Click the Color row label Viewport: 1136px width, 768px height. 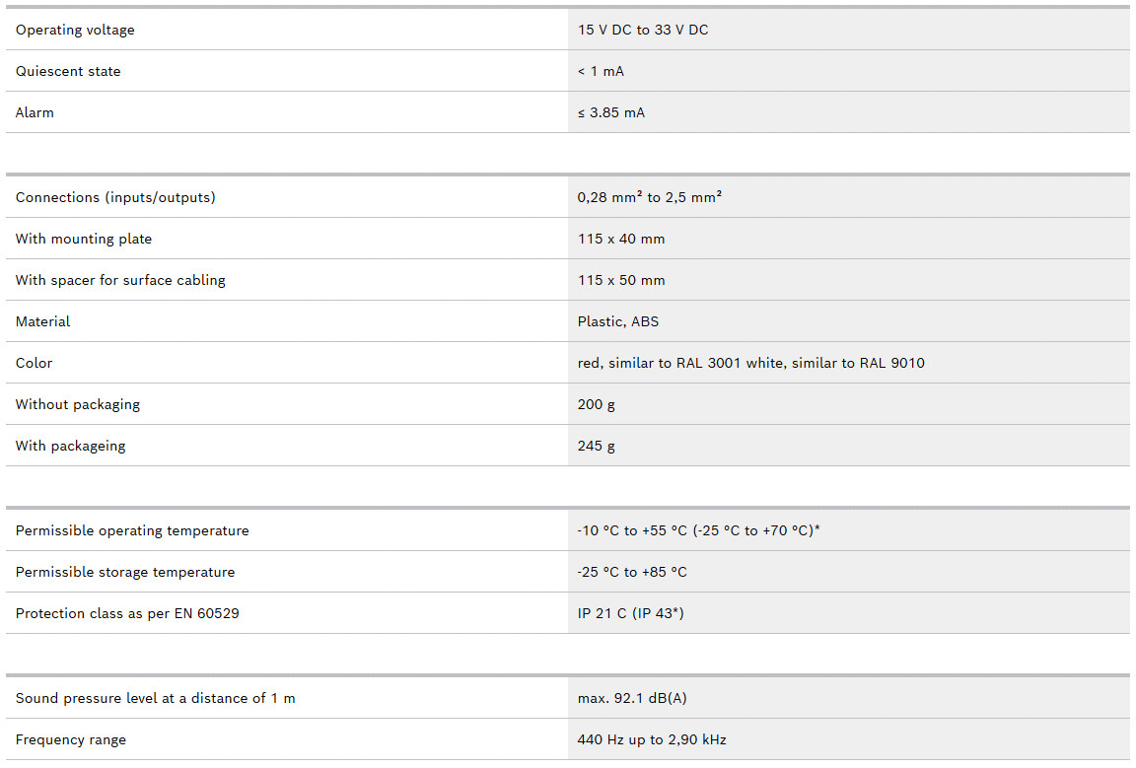(34, 363)
